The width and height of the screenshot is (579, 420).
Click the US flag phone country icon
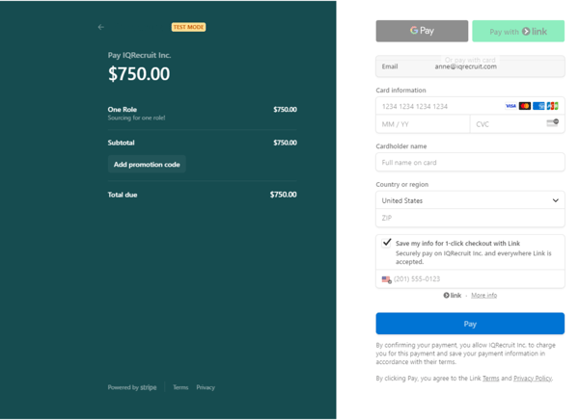(386, 279)
